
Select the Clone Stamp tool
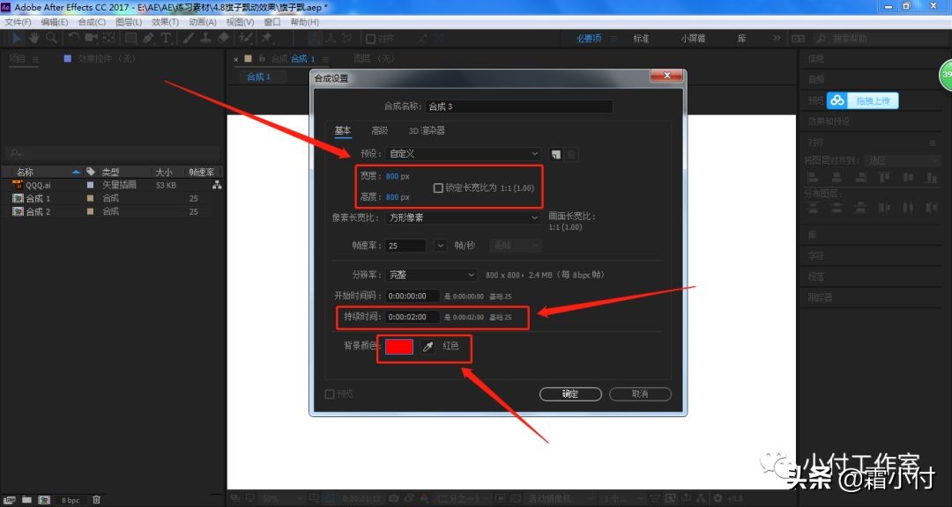(204, 38)
